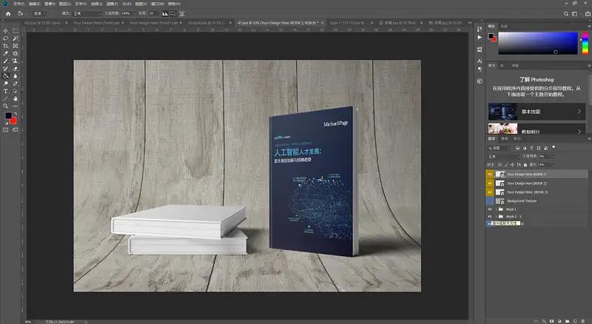Hide the Your Design Here (BOOK 1) layer
This screenshot has width=592, height=324.
tap(490, 174)
